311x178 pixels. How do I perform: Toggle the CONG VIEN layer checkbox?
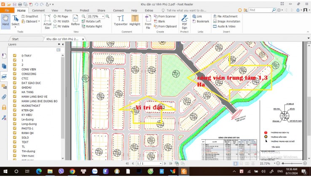click(x=15, y=69)
